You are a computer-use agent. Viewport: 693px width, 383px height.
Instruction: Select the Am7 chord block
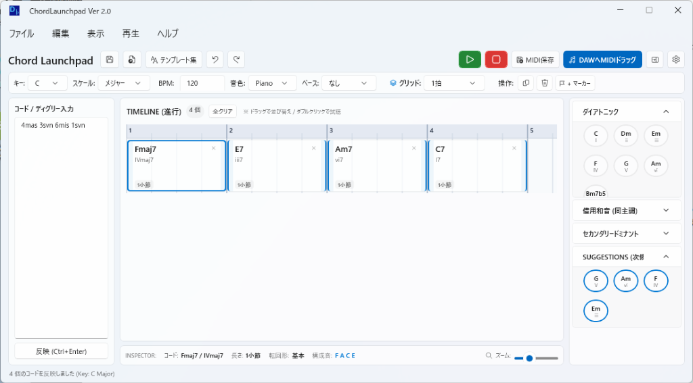[377, 166]
